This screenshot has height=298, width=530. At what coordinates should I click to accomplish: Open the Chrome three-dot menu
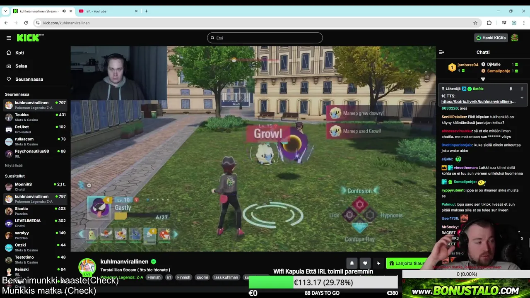click(524, 23)
